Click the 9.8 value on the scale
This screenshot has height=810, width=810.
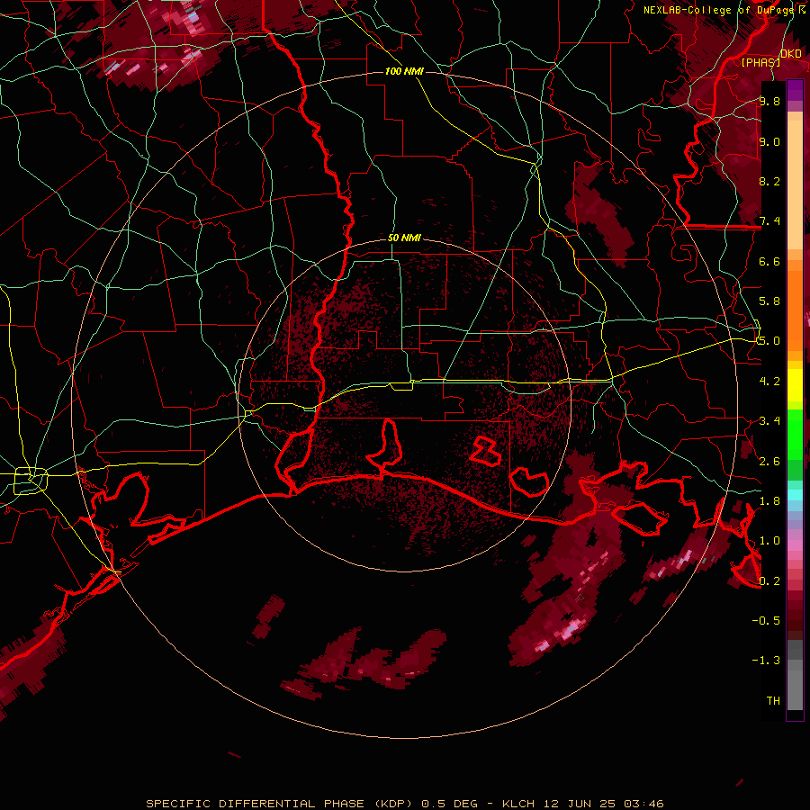click(x=769, y=101)
